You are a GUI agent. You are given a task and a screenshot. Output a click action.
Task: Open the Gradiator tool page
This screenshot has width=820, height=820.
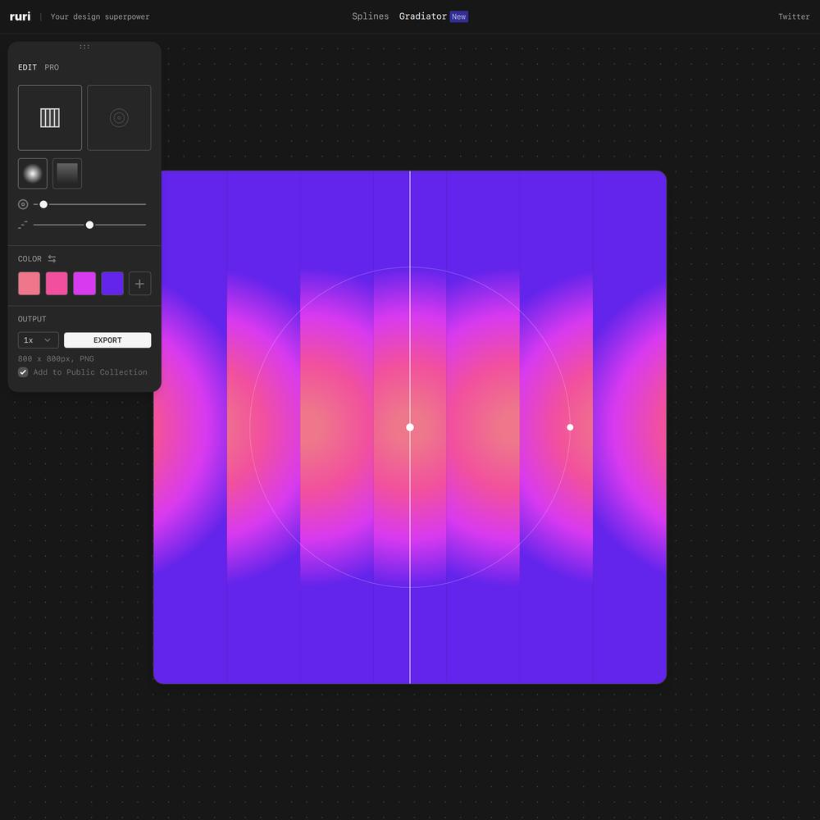(x=422, y=16)
